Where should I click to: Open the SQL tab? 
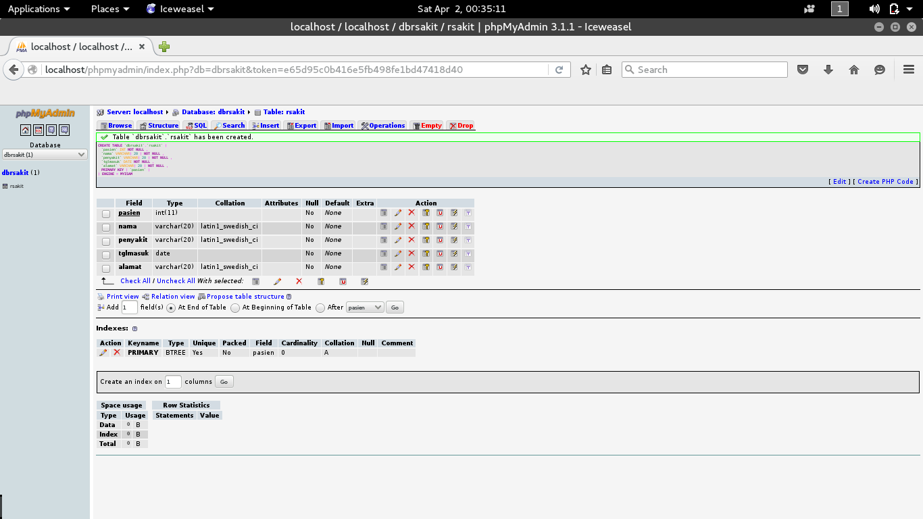coord(197,126)
